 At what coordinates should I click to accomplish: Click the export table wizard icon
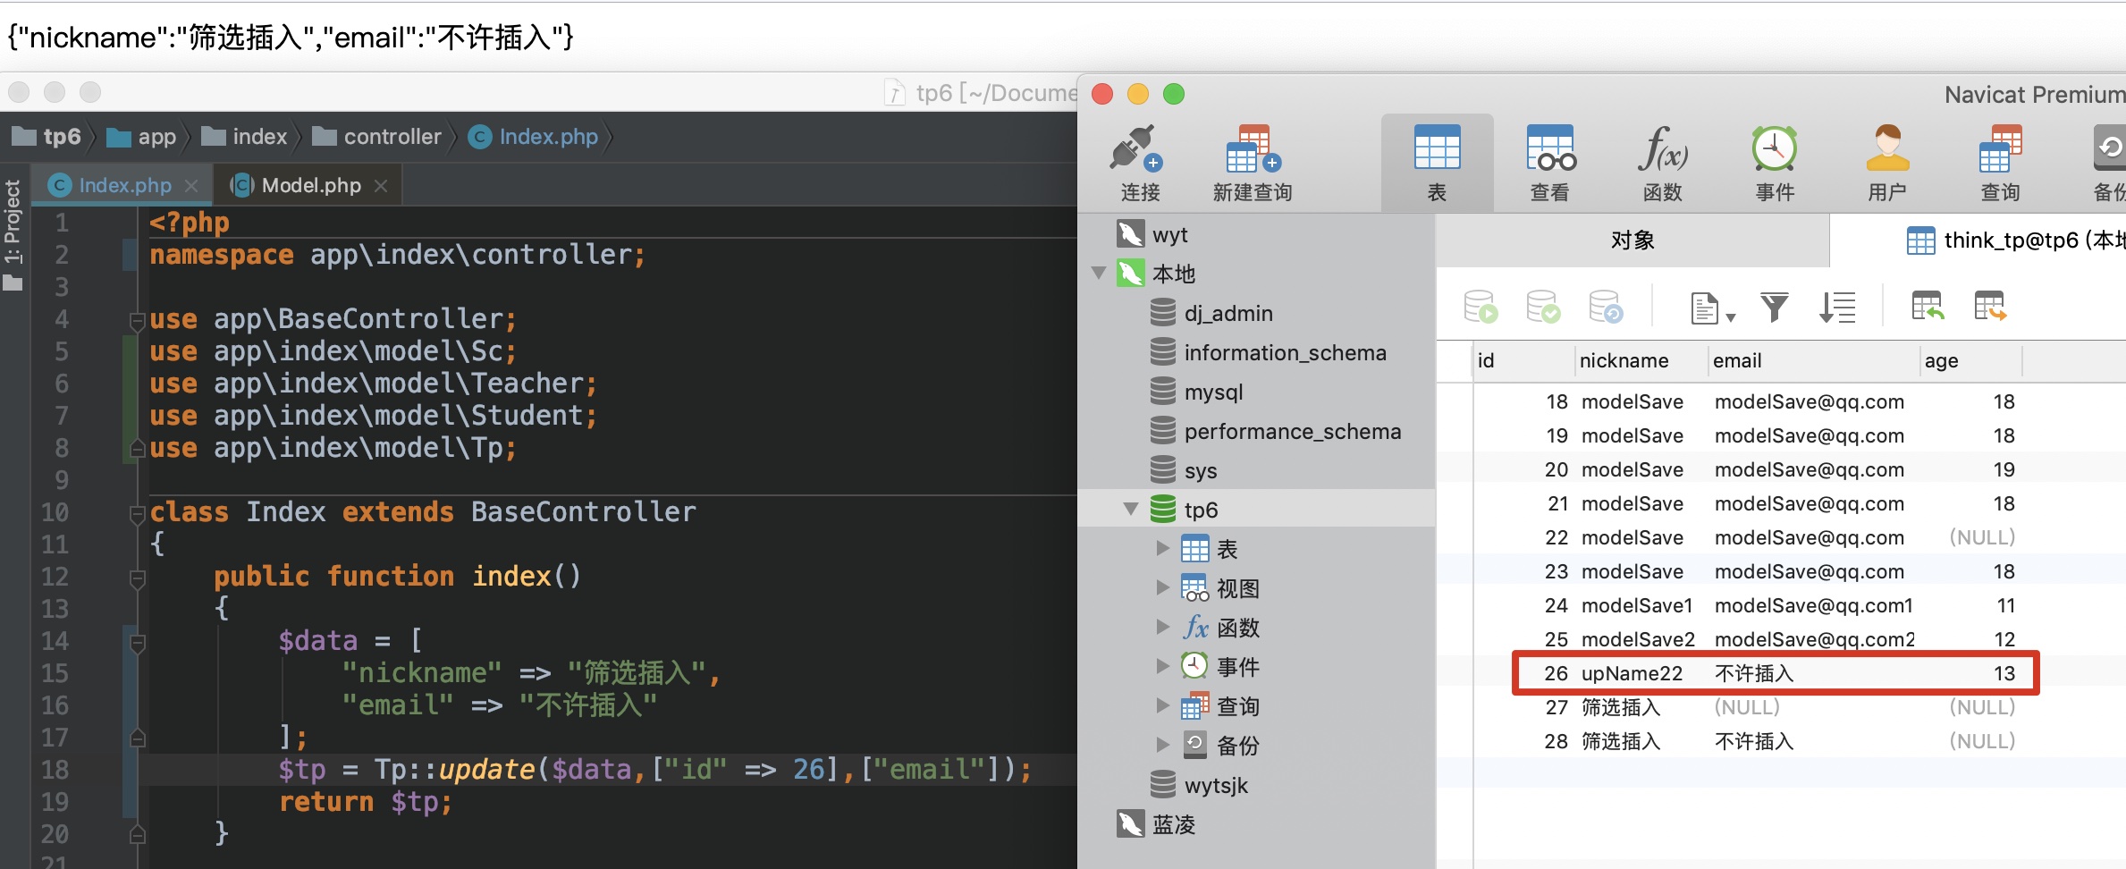pos(1990,307)
